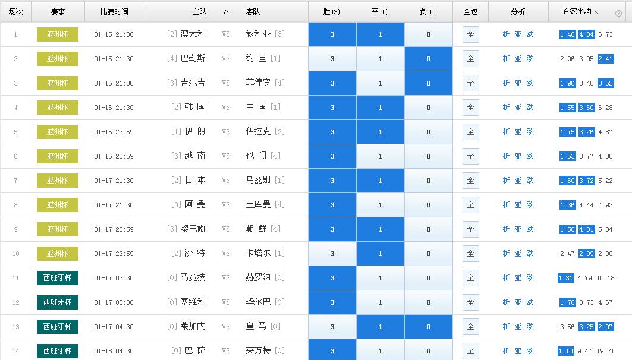Click 全 button for 韩国 vs 中国
This screenshot has width=632, height=360.
(470, 108)
